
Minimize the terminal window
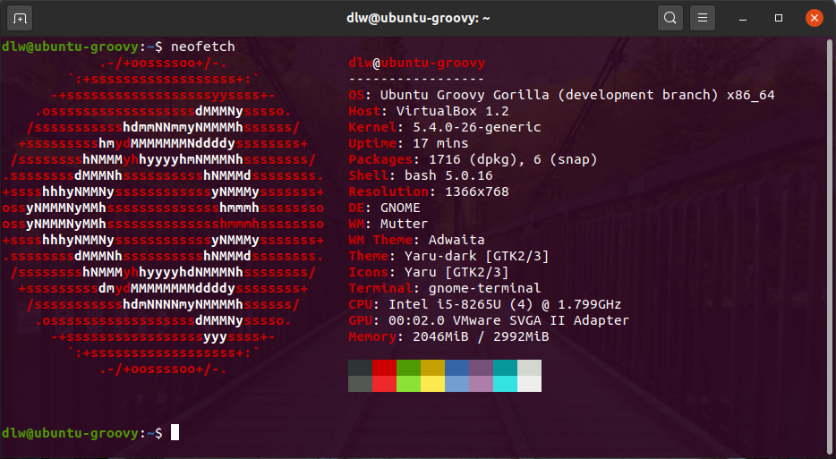[x=743, y=18]
